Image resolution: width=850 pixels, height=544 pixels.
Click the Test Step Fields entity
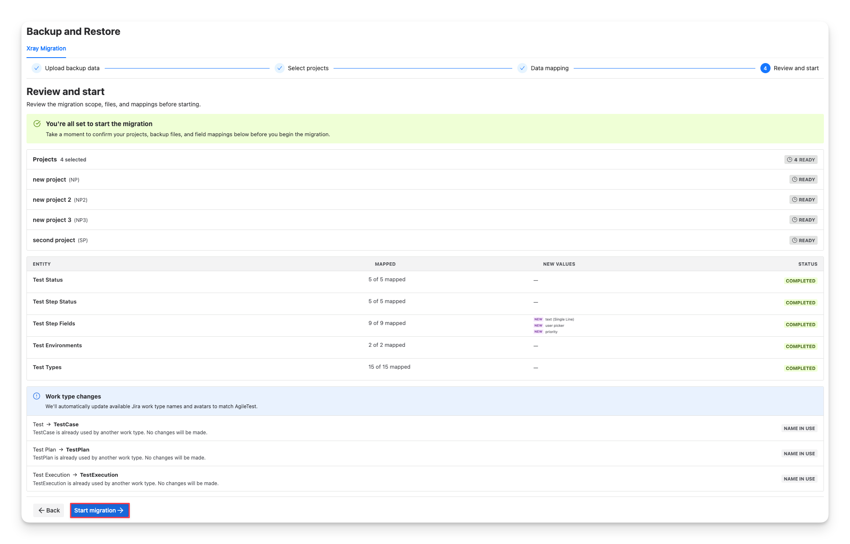pyautogui.click(x=54, y=323)
